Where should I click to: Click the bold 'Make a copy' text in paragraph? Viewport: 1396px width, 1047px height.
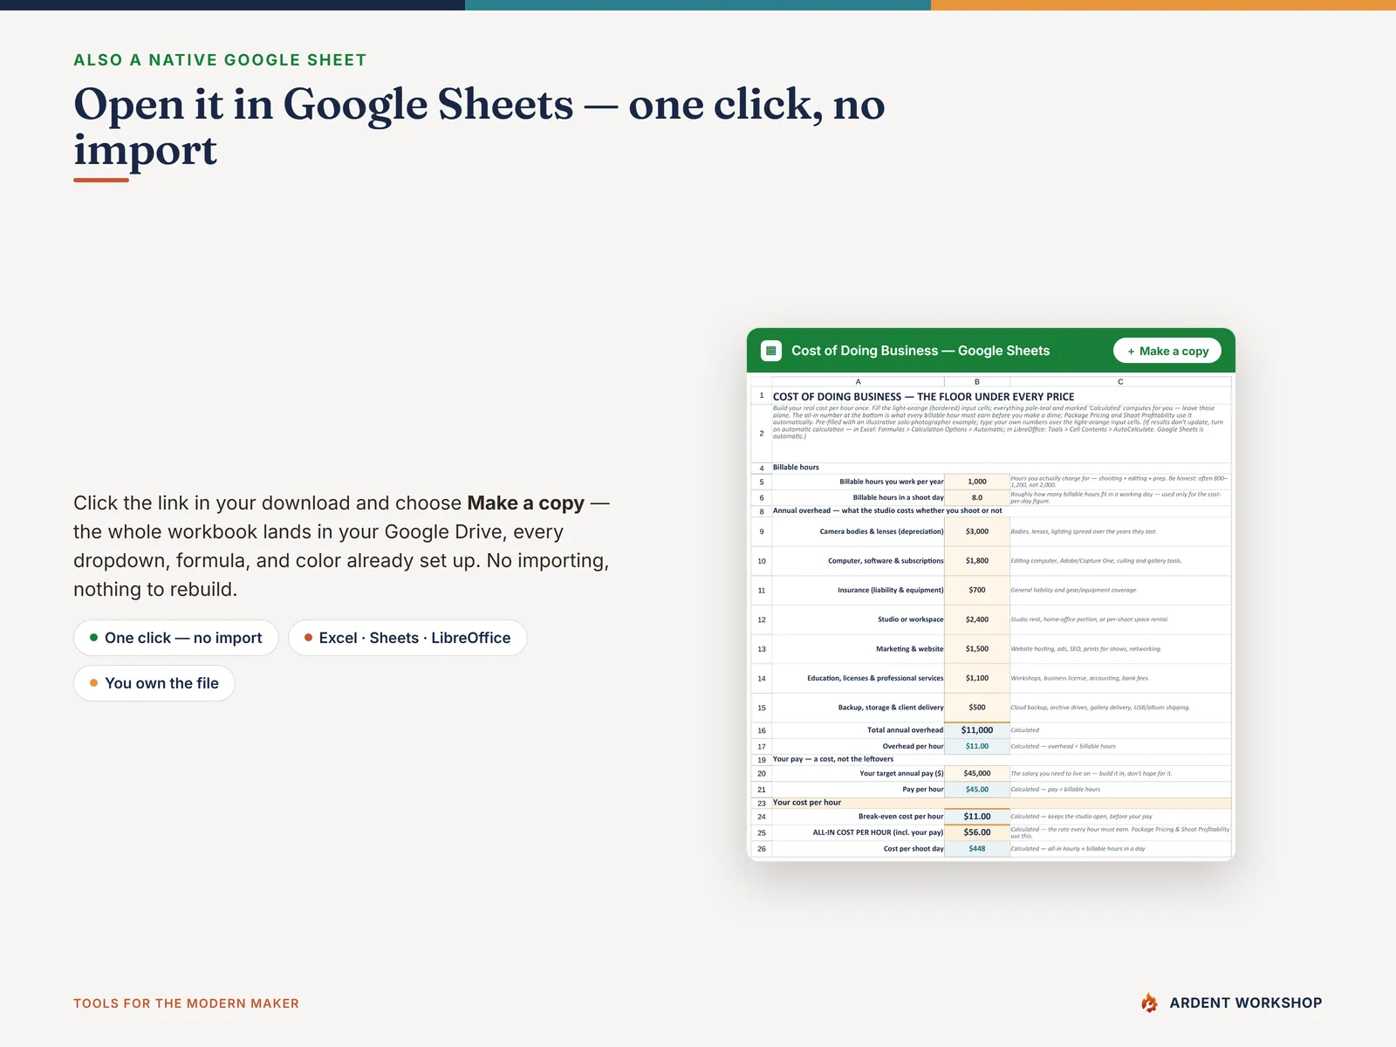coord(525,503)
